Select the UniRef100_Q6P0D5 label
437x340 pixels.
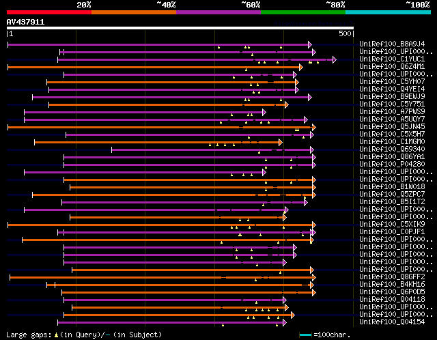[392, 292]
